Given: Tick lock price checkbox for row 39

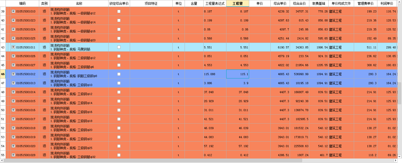Looking at the screenshot, I should (119, 11).
